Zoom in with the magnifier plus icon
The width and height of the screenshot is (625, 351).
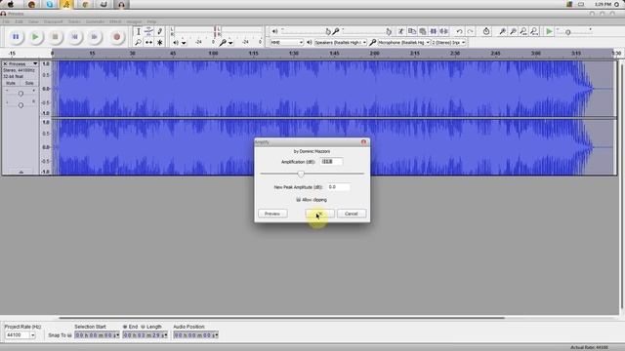tap(502, 31)
